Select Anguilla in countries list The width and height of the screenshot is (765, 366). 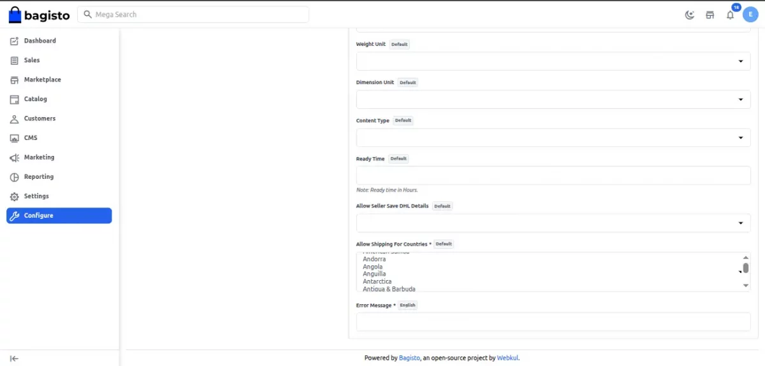(374, 274)
